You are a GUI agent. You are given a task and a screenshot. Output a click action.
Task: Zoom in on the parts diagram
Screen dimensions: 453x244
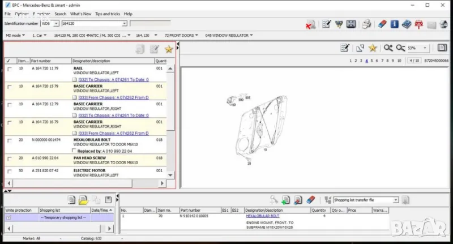pos(388,48)
